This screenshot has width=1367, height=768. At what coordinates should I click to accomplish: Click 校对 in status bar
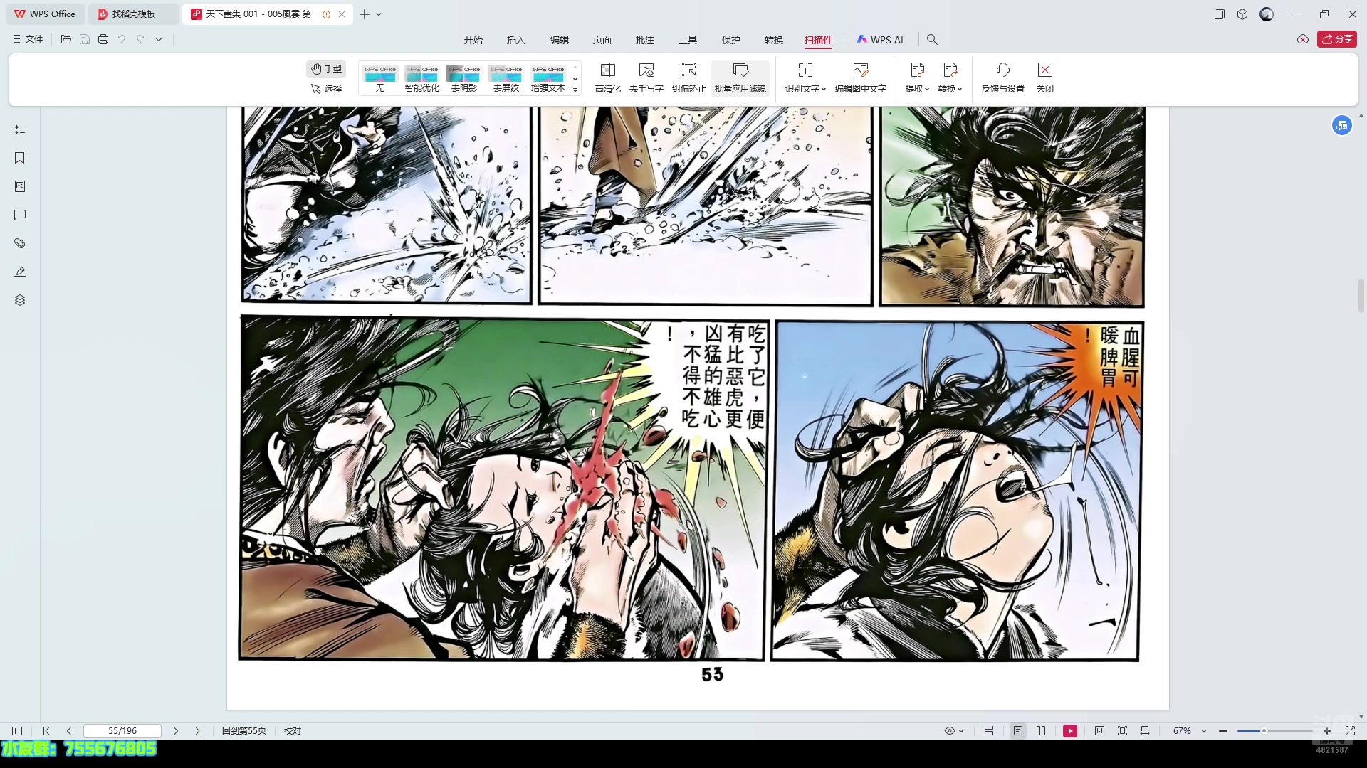point(293,731)
